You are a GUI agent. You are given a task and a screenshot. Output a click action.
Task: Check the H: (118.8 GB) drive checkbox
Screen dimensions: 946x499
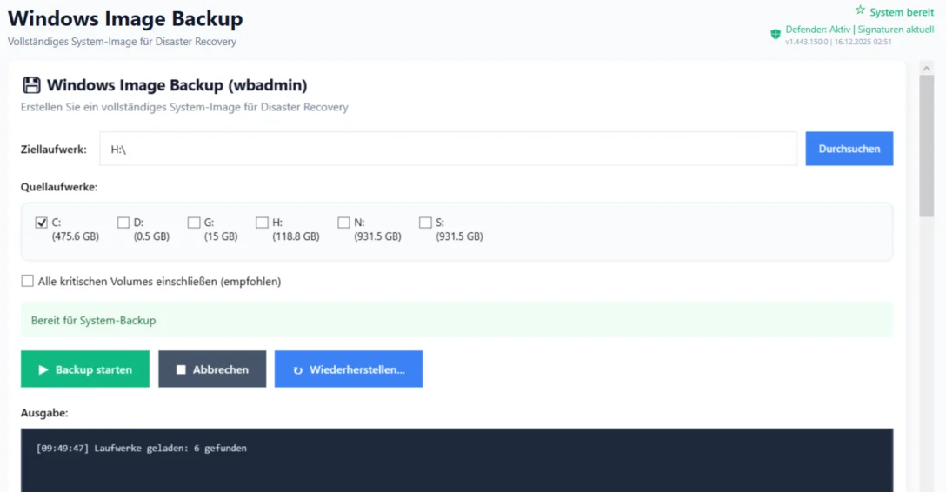coord(262,223)
